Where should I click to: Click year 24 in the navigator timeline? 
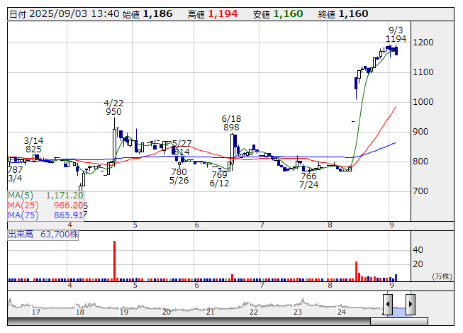coord(341,312)
